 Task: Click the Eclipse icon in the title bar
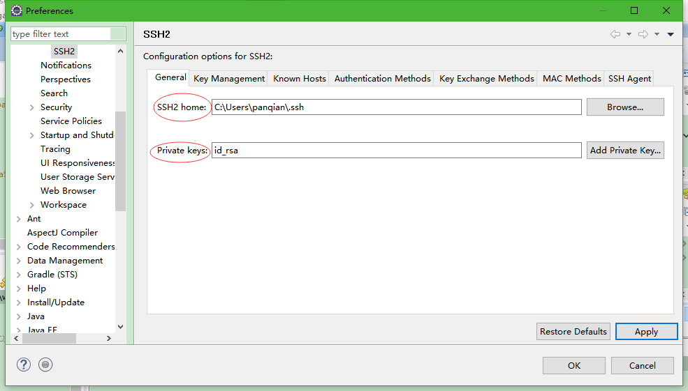16,10
